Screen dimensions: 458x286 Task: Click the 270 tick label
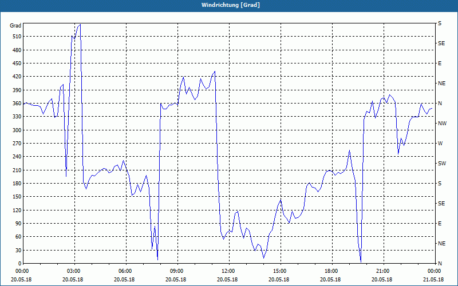click(17, 144)
